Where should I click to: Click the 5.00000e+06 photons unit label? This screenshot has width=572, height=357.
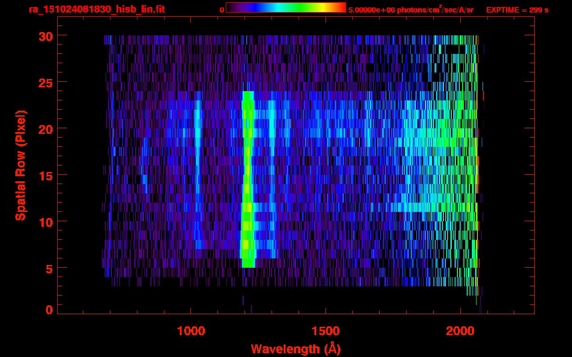coord(411,10)
